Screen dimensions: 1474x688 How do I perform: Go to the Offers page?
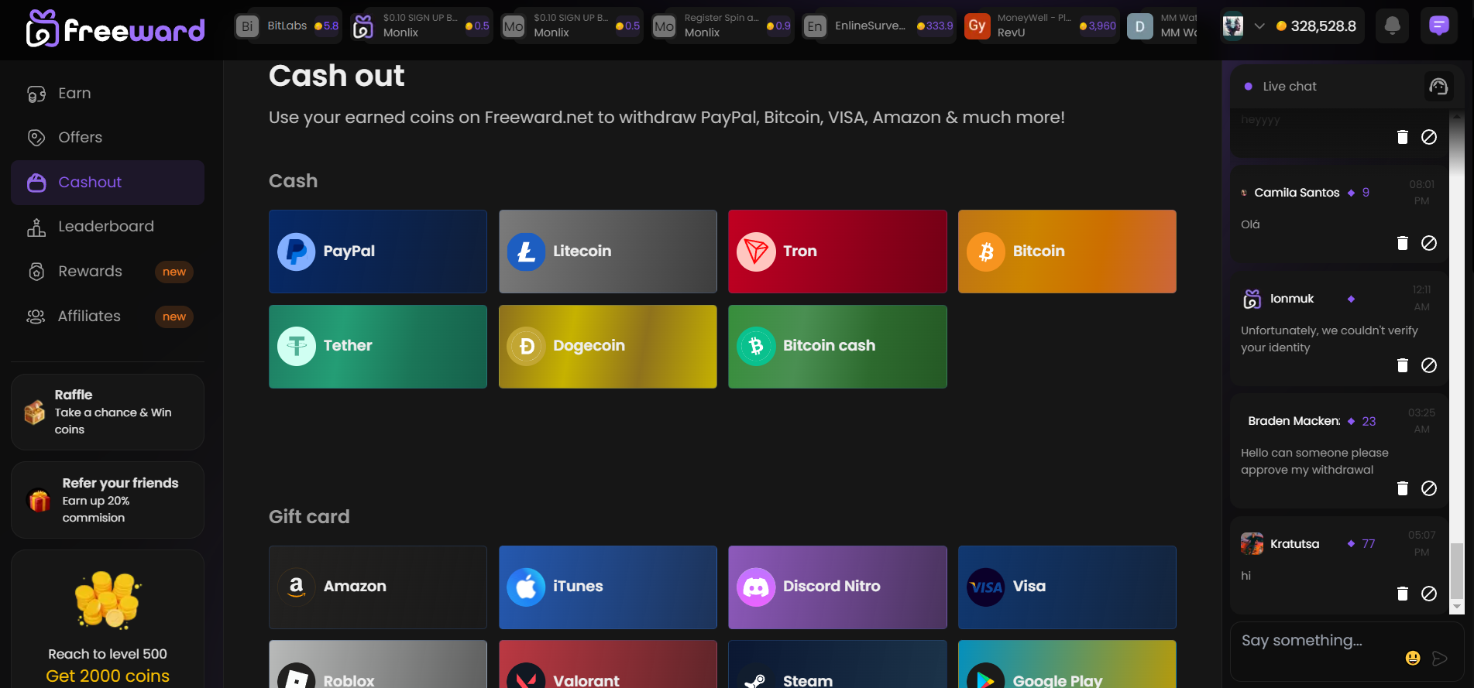pyautogui.click(x=108, y=138)
